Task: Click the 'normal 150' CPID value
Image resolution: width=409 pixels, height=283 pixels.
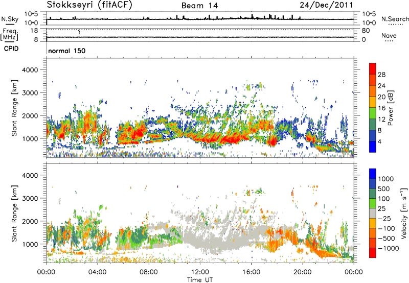Action: (67, 51)
